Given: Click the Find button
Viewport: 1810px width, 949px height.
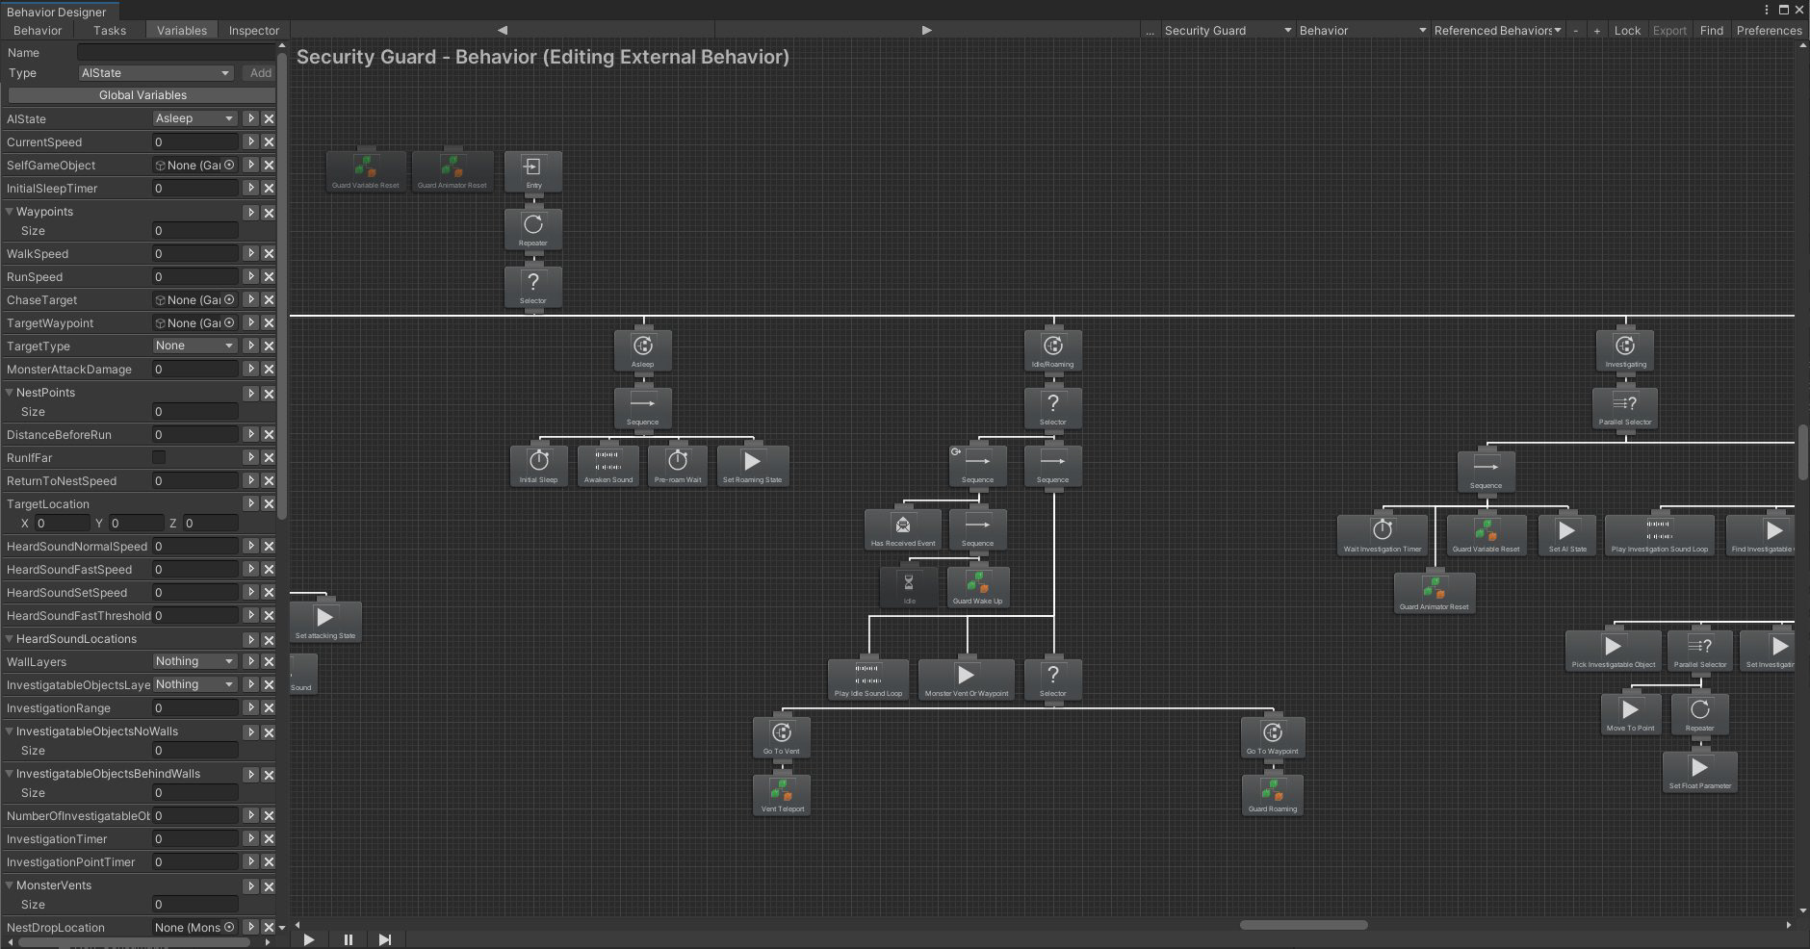Looking at the screenshot, I should (1712, 31).
